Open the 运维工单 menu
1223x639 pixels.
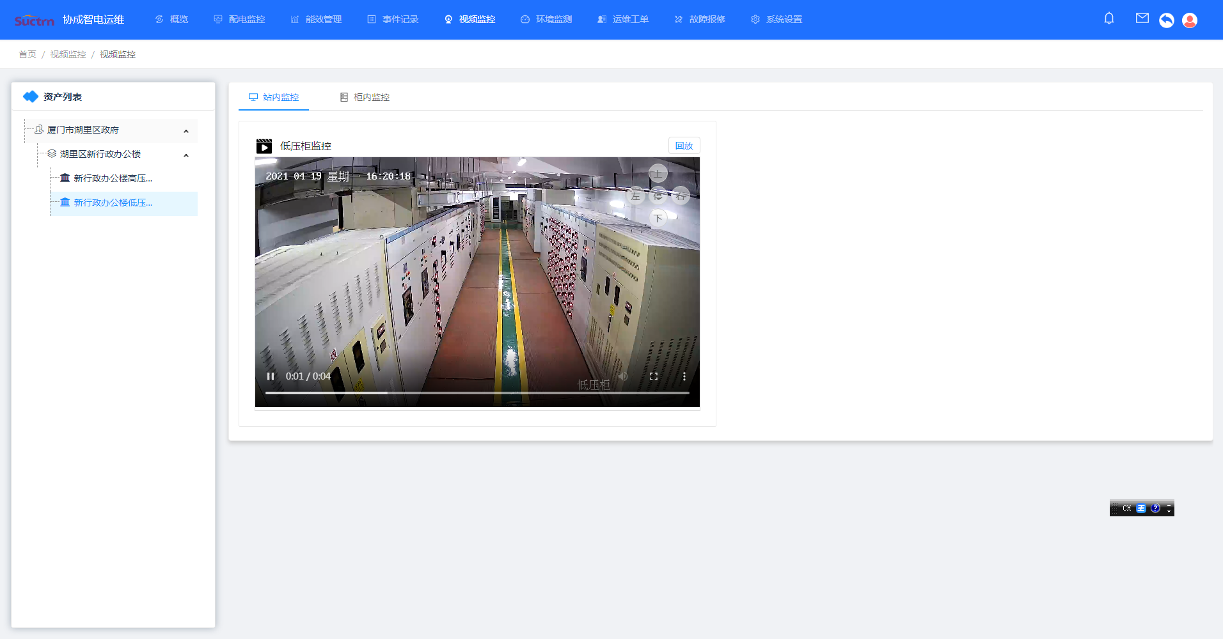pyautogui.click(x=623, y=20)
